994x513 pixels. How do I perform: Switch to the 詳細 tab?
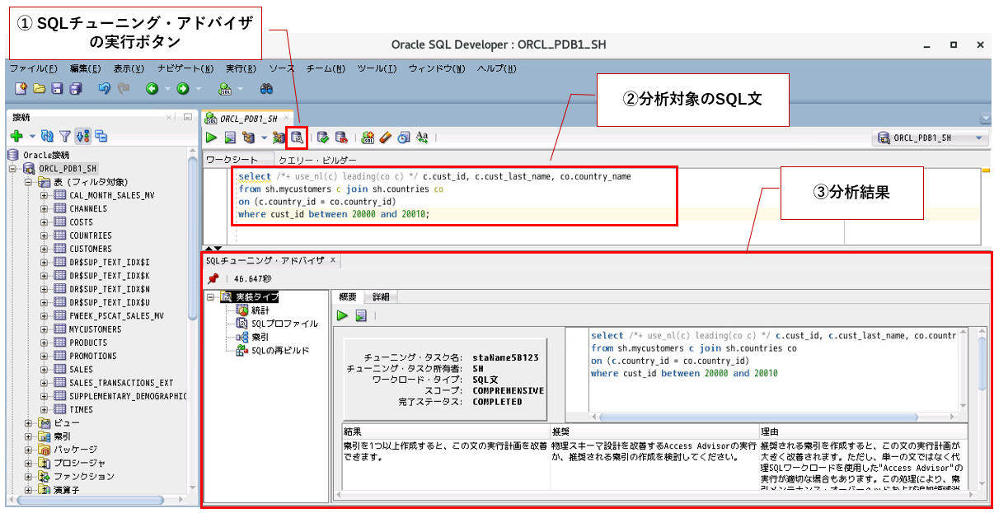pos(381,296)
